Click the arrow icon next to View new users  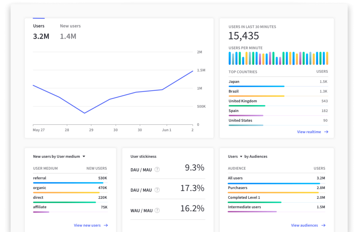[106, 225]
